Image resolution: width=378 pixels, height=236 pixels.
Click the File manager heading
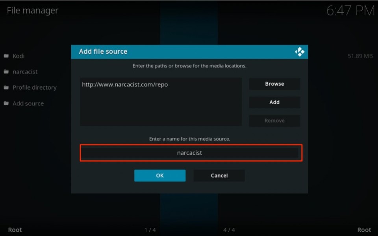[33, 10]
